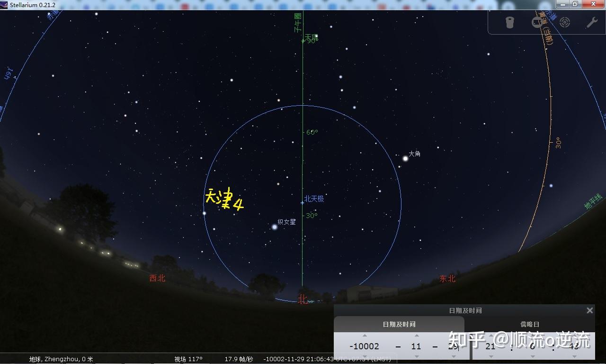The height and width of the screenshot is (364, 606).
Task: Click the 天顶 zenith marker
Action: [303, 41]
